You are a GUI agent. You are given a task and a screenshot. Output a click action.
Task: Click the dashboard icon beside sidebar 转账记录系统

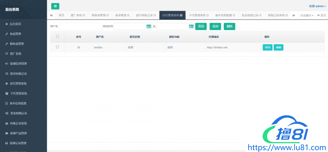coord(7,123)
